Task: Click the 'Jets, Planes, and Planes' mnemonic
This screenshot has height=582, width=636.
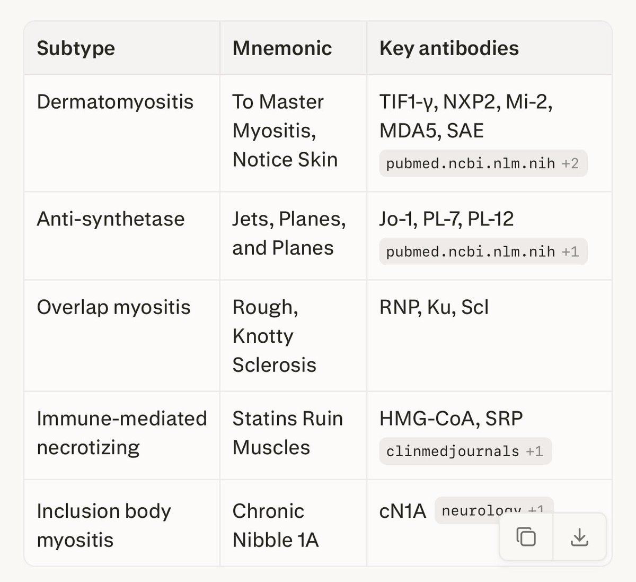Action: coord(289,233)
